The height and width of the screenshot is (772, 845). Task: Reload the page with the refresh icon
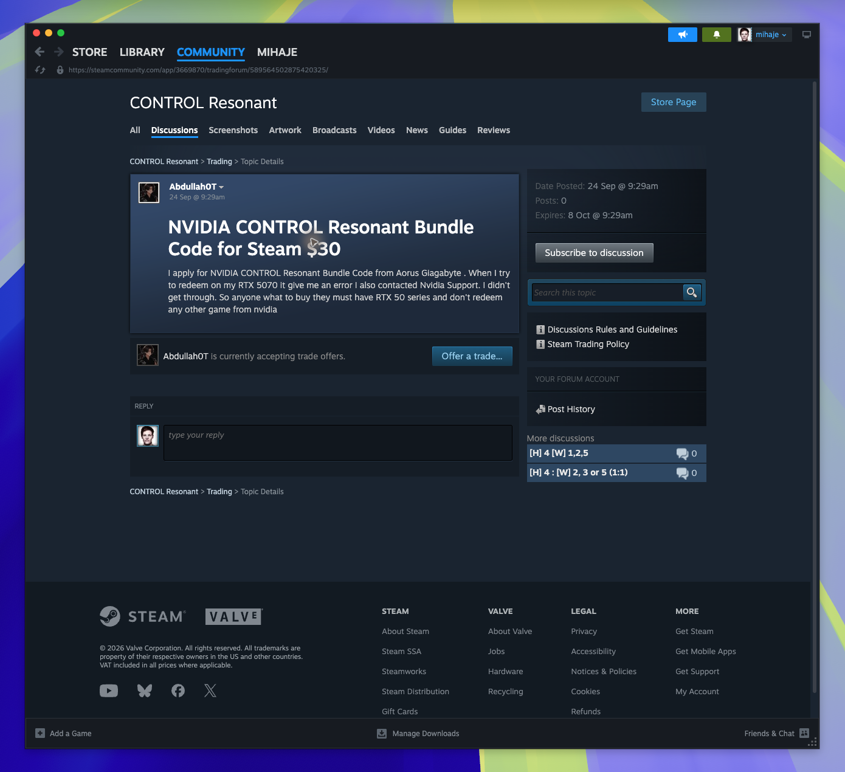pos(40,70)
